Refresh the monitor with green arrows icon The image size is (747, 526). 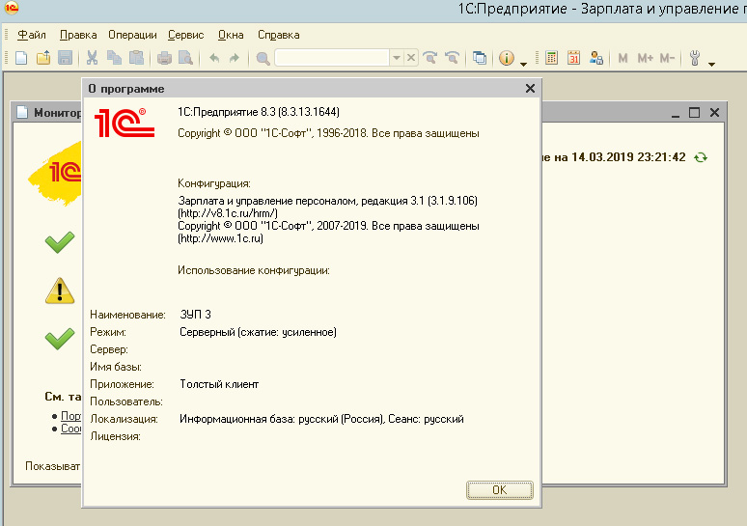point(701,157)
